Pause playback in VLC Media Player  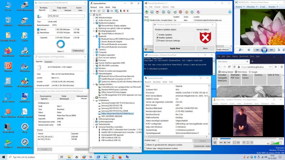pyautogui.click(x=215, y=143)
